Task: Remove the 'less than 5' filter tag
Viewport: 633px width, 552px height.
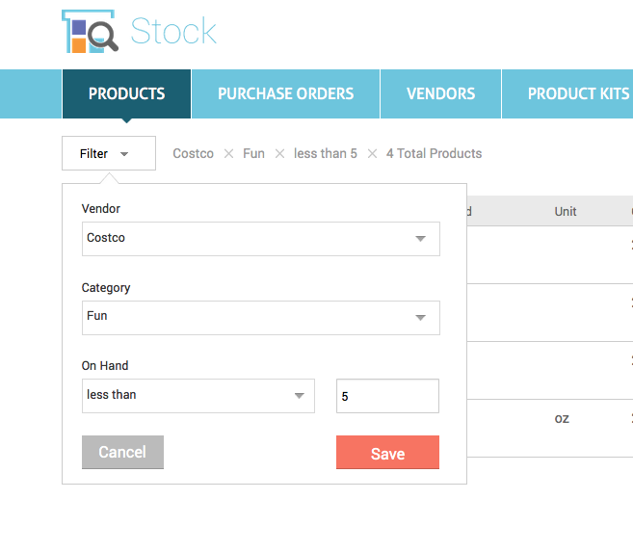Action: pyautogui.click(x=372, y=154)
